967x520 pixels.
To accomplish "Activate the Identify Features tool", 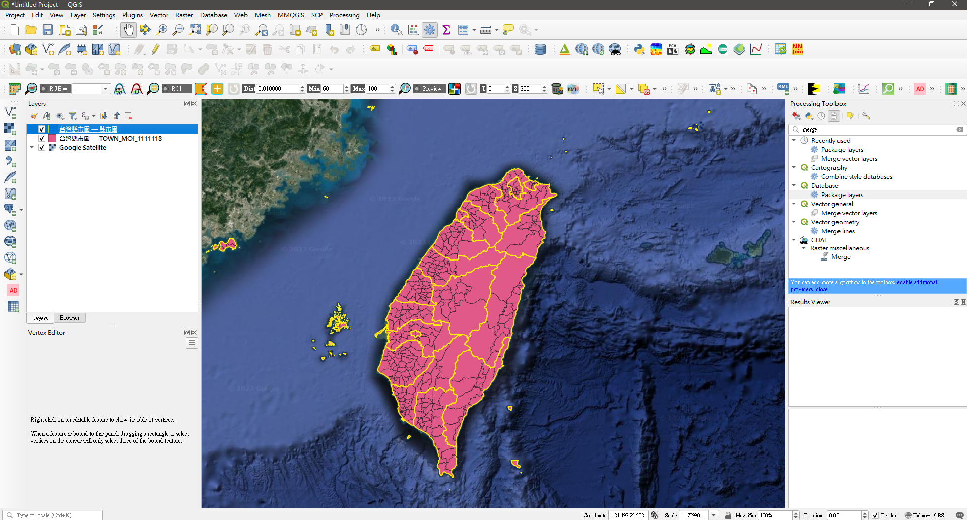I will click(x=396, y=30).
